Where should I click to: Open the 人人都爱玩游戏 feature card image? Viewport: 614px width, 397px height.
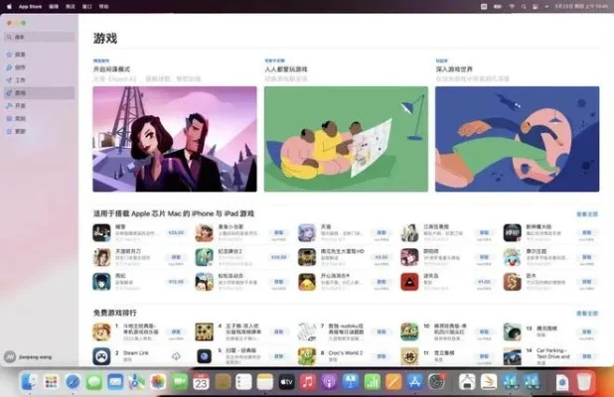point(346,139)
